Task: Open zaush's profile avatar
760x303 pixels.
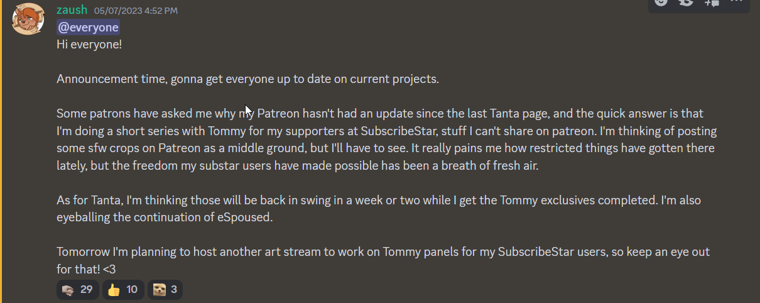Action: [x=28, y=19]
